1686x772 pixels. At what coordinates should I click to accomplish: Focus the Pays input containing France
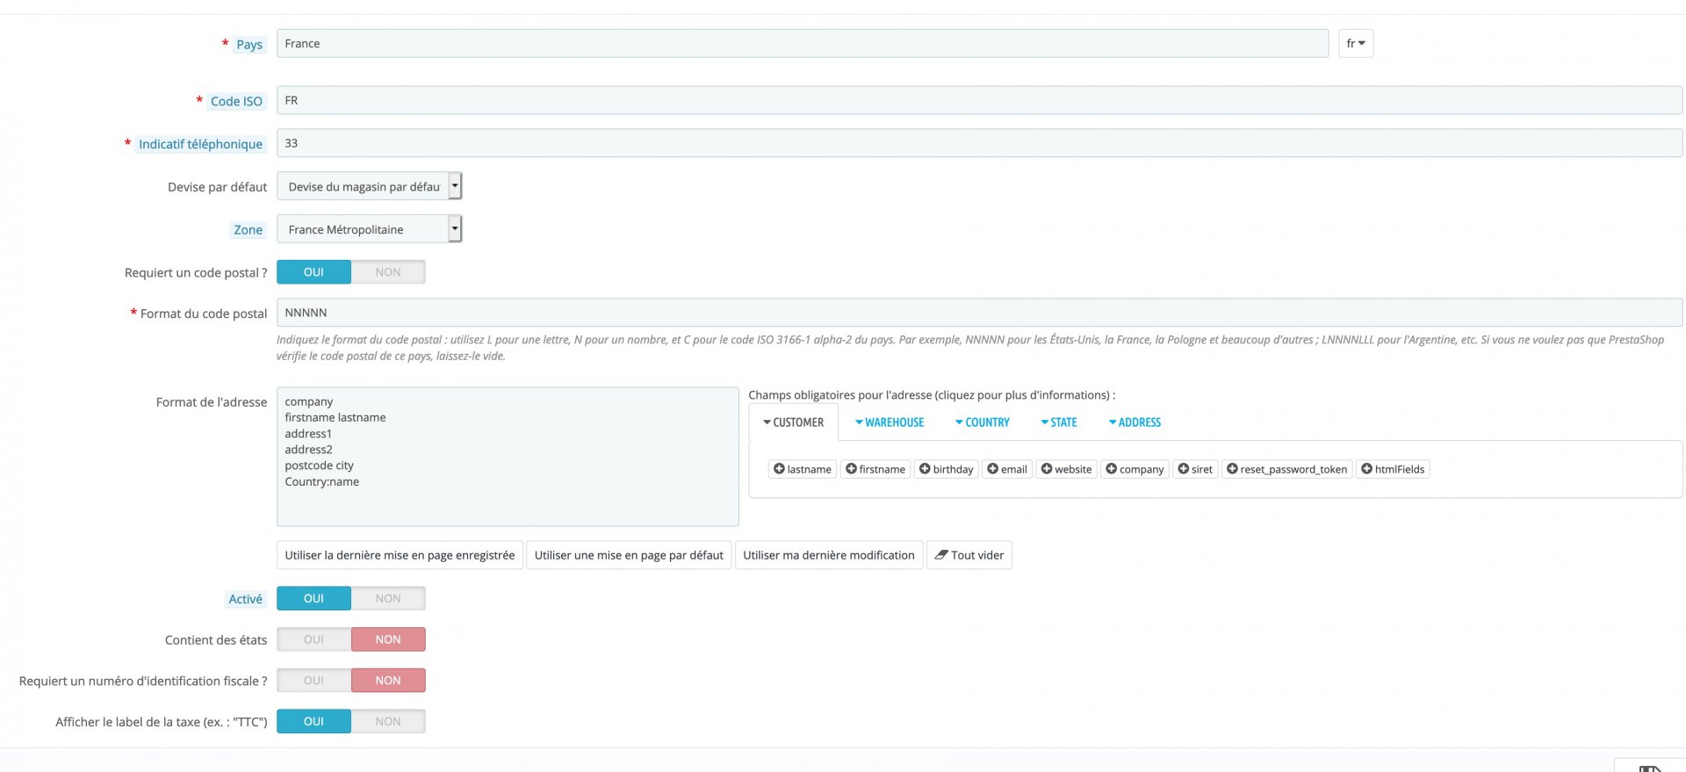click(x=803, y=43)
